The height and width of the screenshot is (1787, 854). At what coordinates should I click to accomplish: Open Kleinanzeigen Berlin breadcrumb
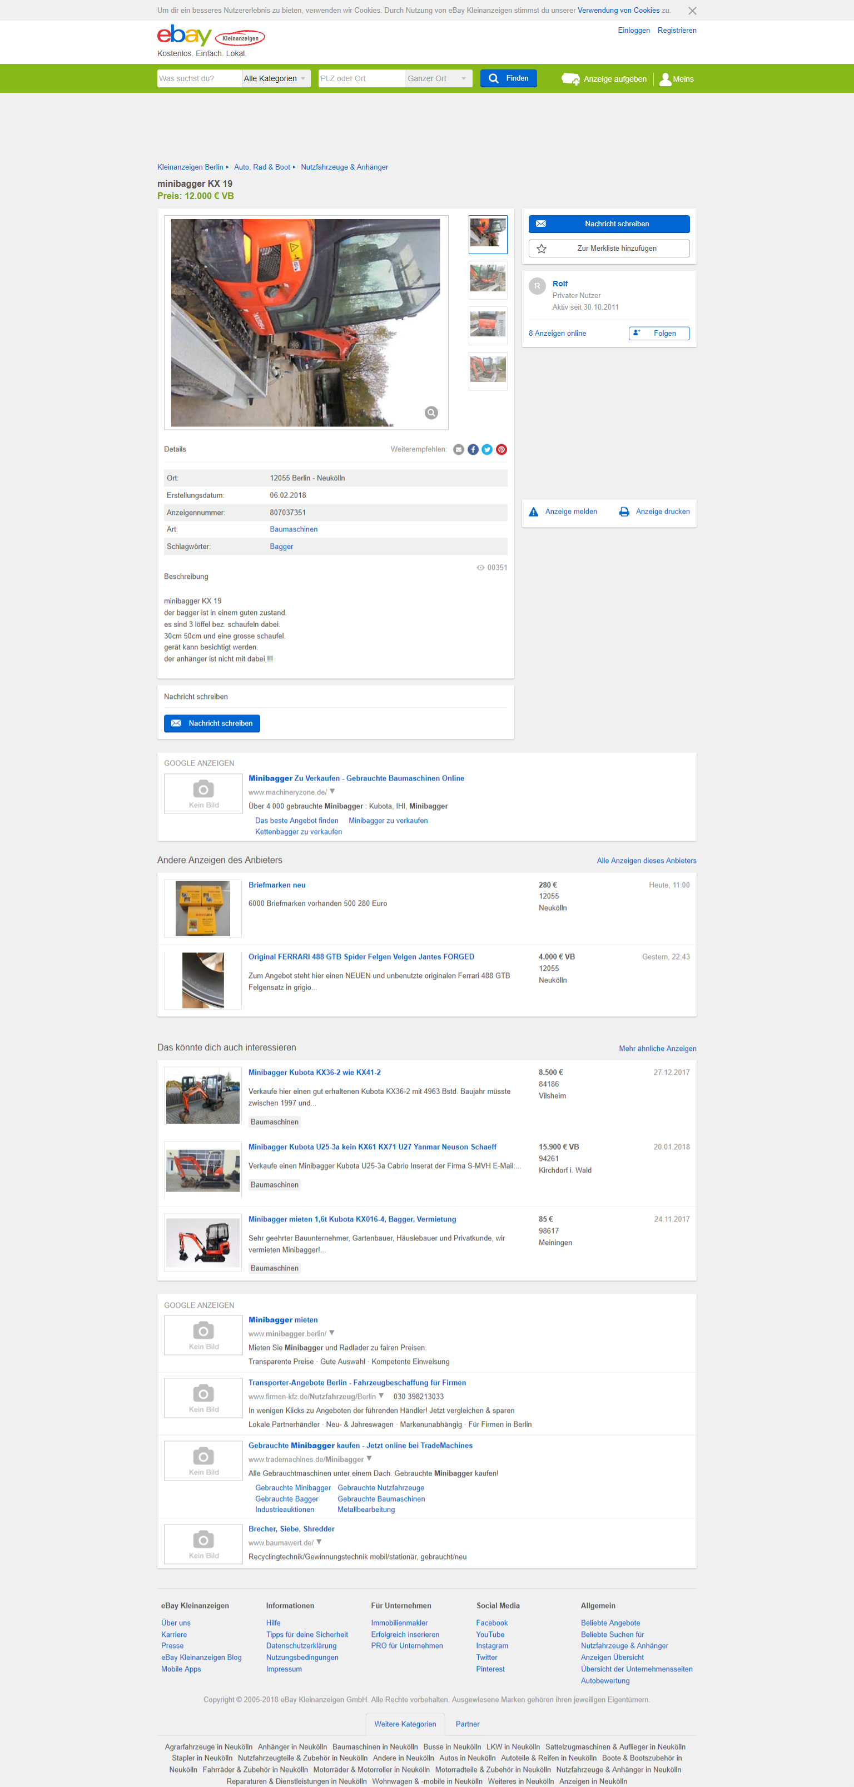(x=190, y=167)
